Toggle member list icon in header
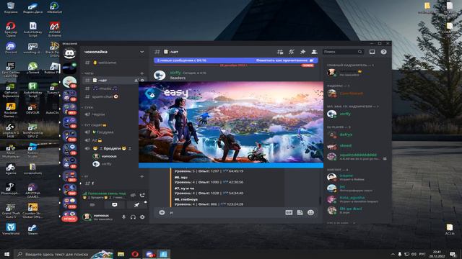Viewport: 462px width, 259px height. point(314,52)
